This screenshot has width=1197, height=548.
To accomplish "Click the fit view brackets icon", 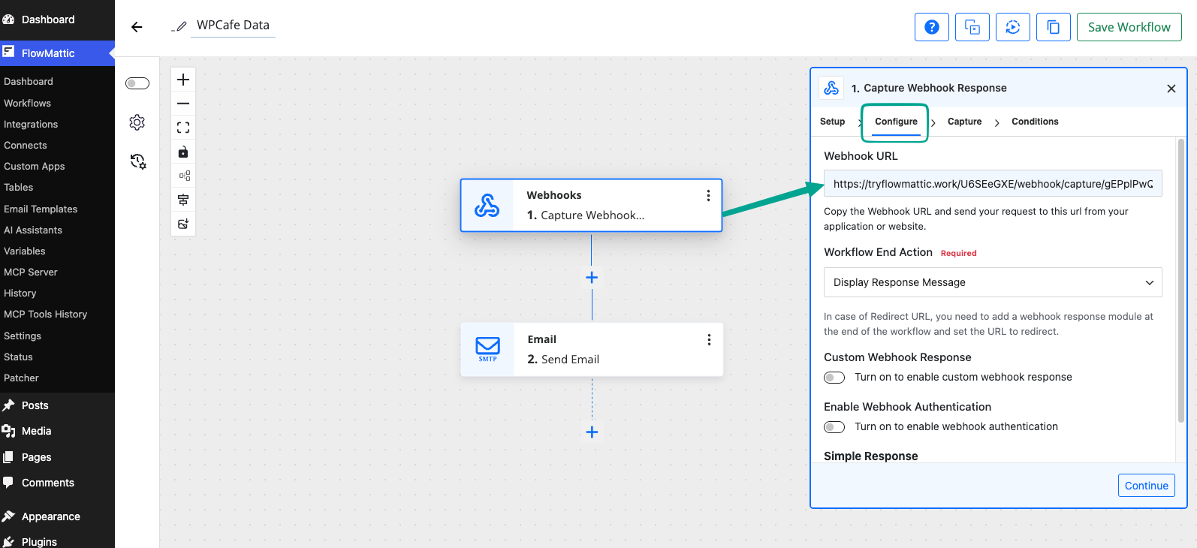I will 183,128.
